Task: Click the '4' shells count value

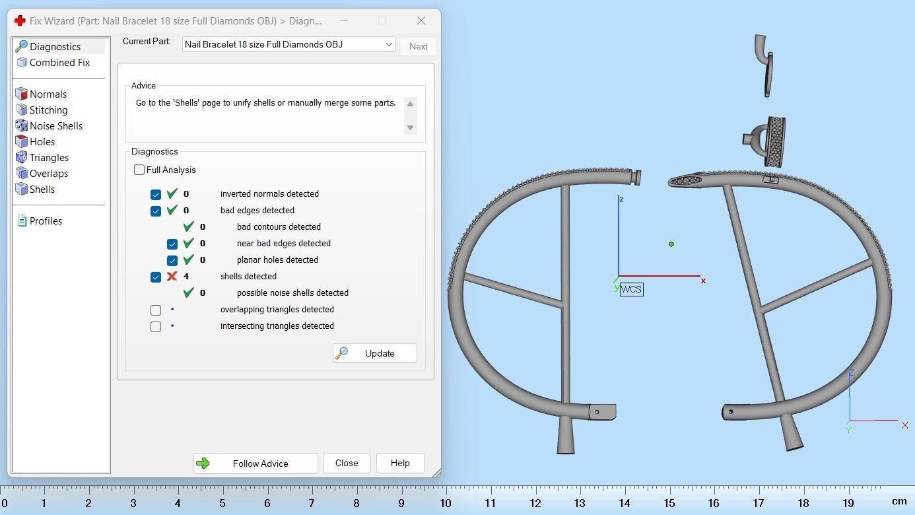Action: point(186,276)
